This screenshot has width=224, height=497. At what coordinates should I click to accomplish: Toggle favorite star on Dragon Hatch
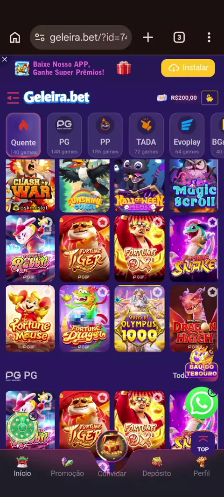(212, 291)
